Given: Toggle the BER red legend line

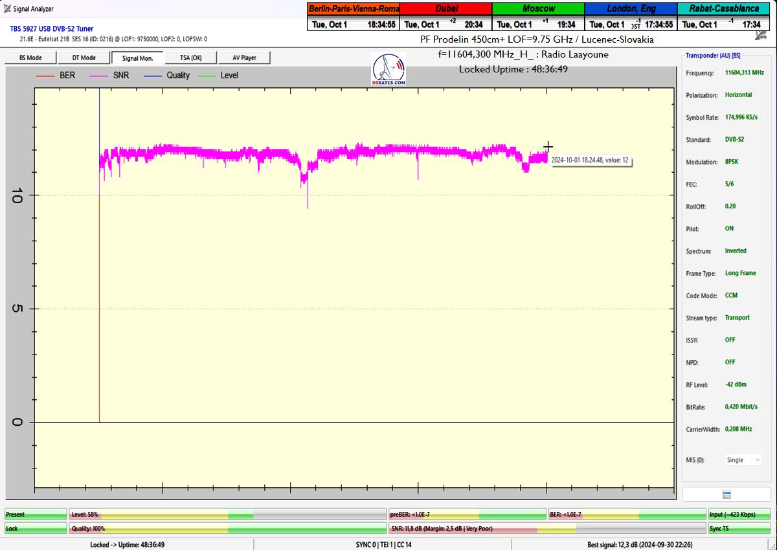Looking at the screenshot, I should (x=45, y=76).
